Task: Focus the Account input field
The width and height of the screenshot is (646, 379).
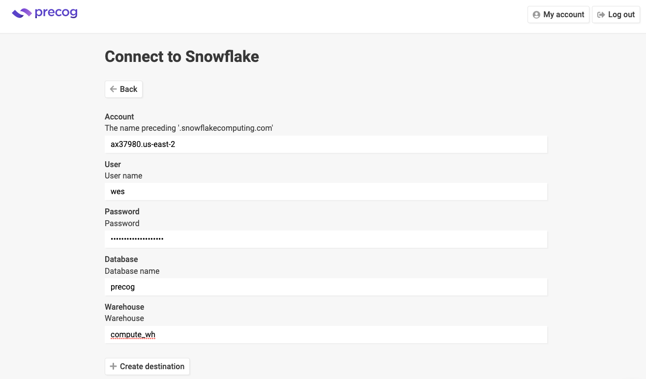Action: click(326, 145)
